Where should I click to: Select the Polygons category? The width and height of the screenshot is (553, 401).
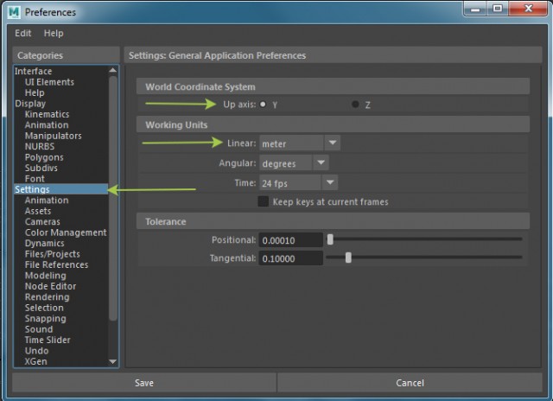[44, 157]
